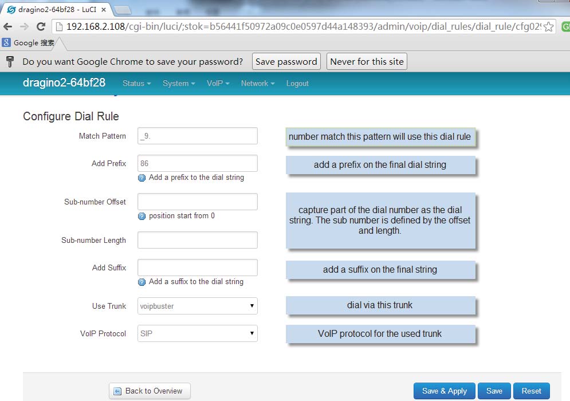570x401 pixels.
Task: Click Logout in navigation bar
Action: 297,83
